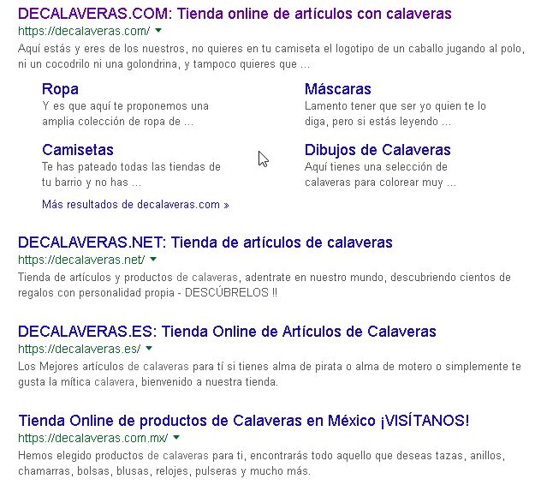Click snippet 'Tienda de artículos y productos de calaveras'
Screen dimensions: 535x491
(x=265, y=285)
